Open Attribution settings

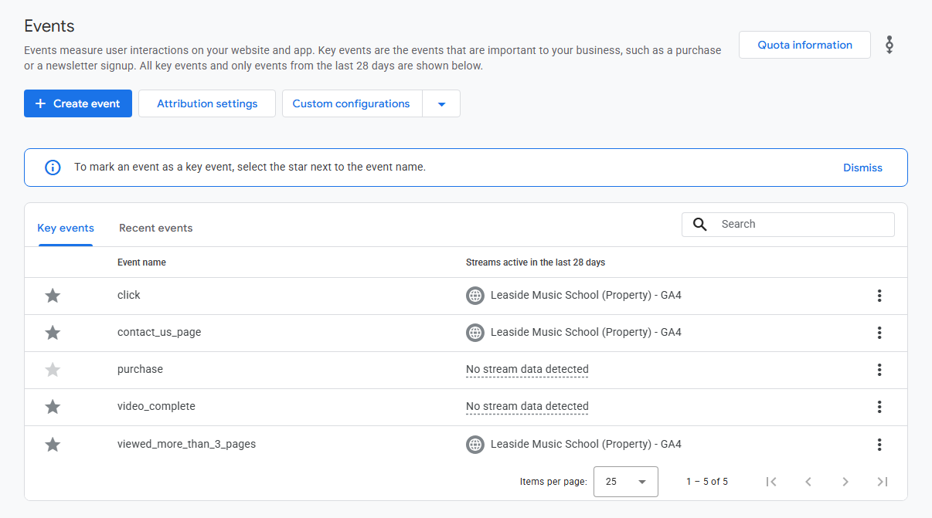click(207, 103)
